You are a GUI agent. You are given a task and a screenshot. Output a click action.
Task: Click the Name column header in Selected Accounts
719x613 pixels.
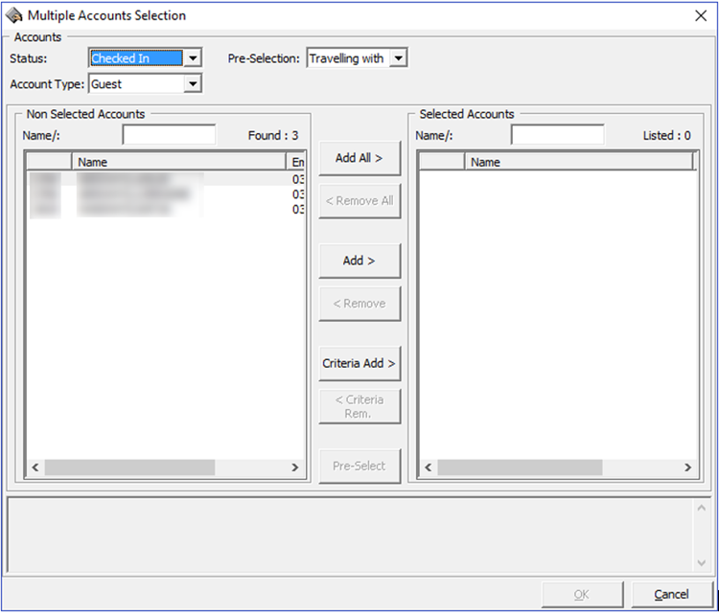(579, 162)
